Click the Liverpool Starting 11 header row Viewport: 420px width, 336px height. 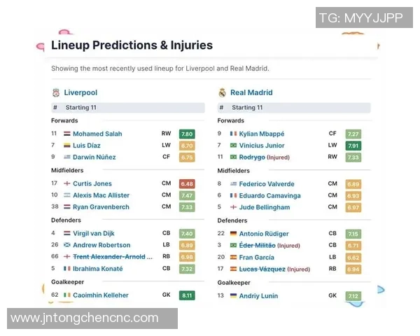[x=127, y=108]
